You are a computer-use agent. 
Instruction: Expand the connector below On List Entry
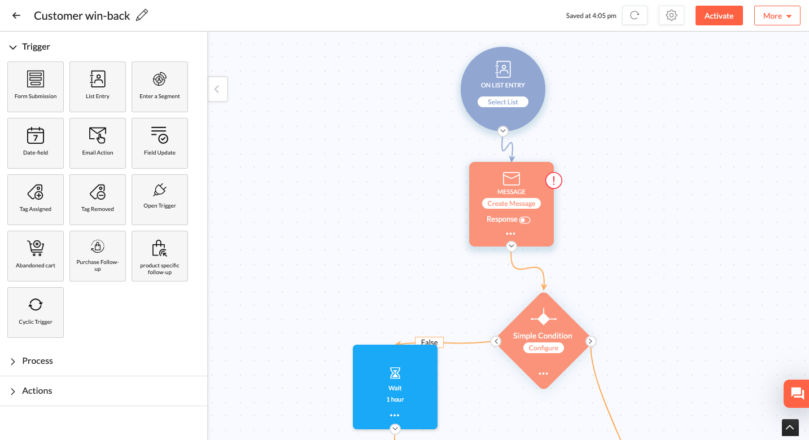[x=503, y=131]
